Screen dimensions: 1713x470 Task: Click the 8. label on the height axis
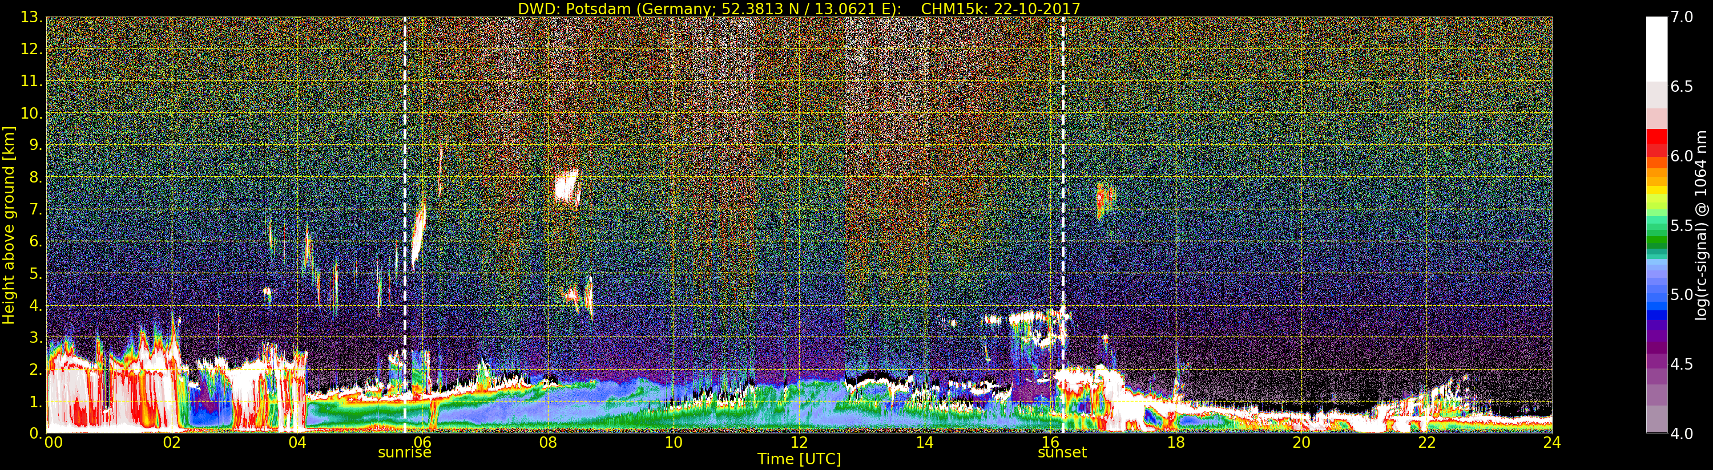point(36,177)
